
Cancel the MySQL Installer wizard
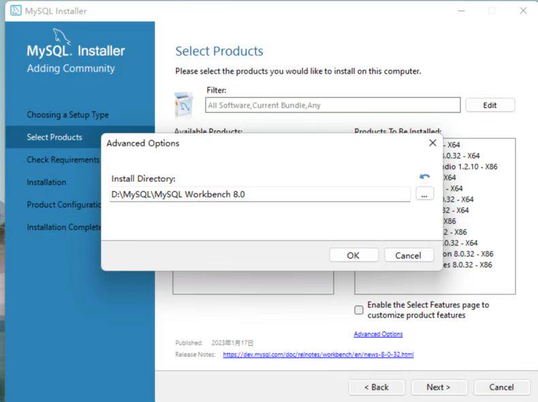[502, 387]
